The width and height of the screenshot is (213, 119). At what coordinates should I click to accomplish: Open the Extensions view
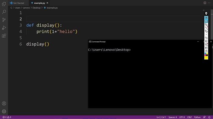[4, 36]
